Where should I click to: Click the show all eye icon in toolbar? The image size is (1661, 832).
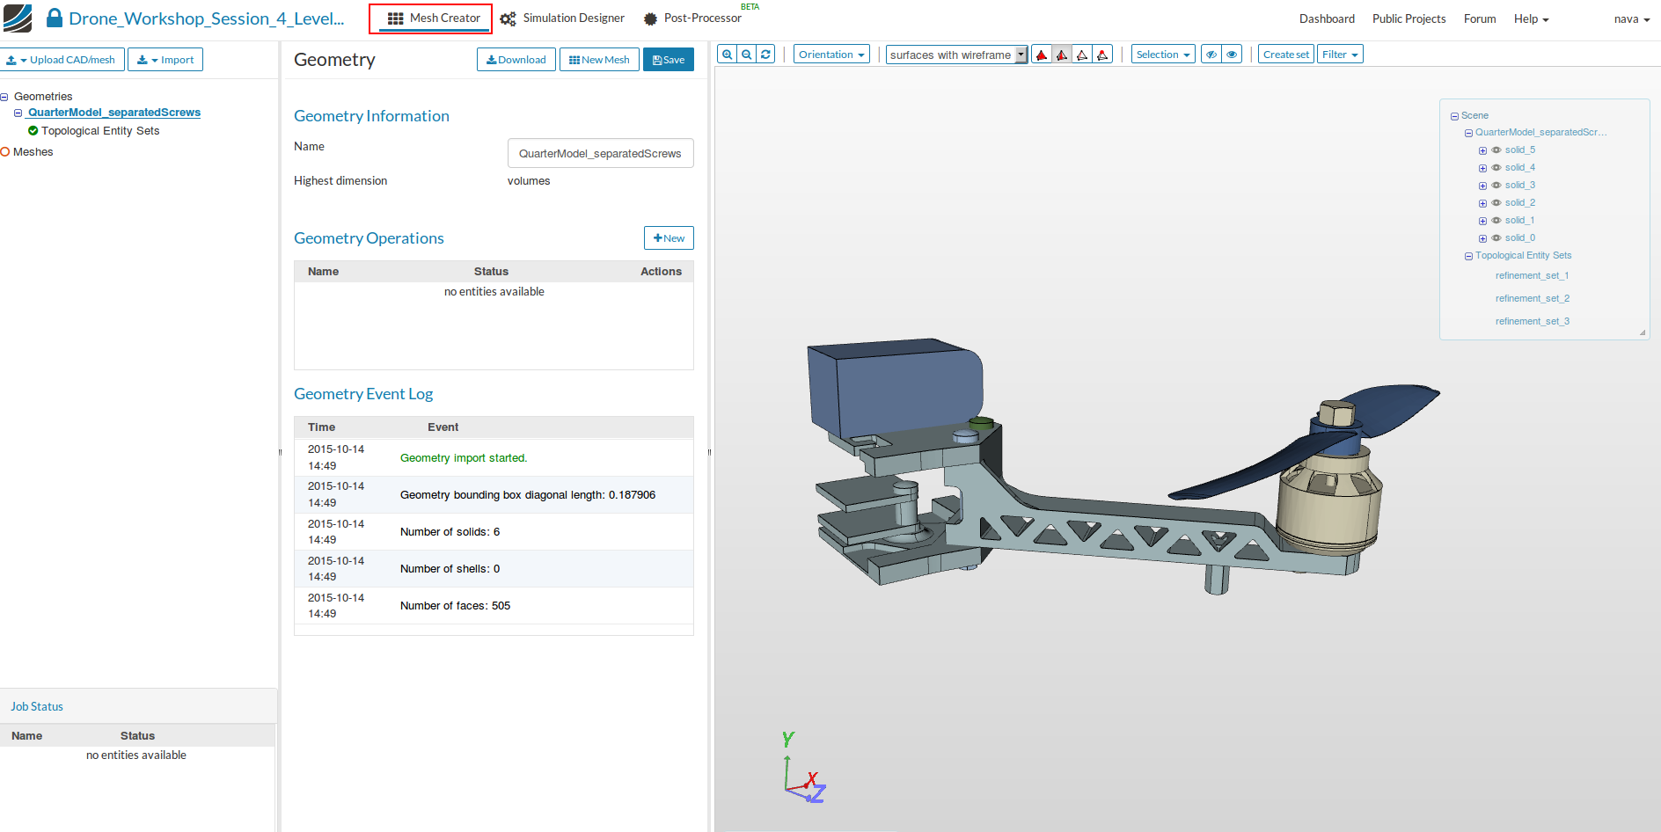tap(1232, 55)
